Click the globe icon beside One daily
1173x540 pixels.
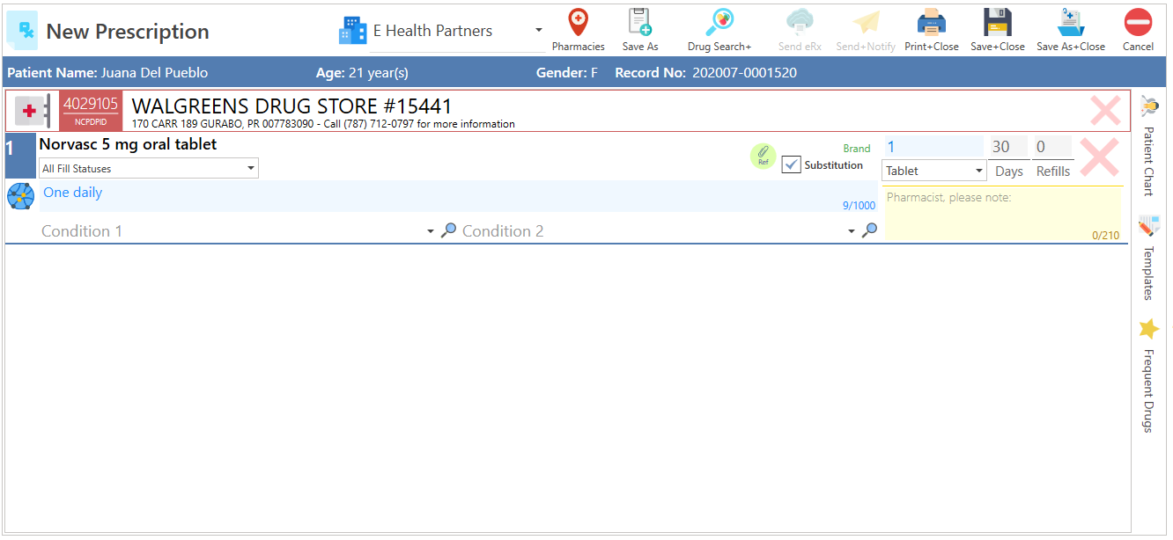20,196
